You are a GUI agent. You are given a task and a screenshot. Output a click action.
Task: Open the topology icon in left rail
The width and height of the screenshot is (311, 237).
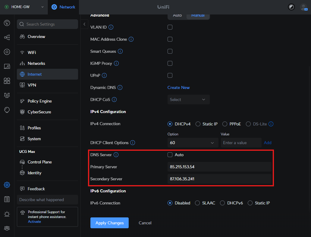[7, 37]
